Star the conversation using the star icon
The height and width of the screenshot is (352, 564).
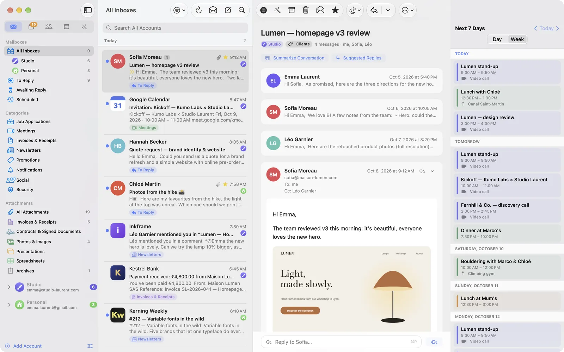click(x=335, y=10)
